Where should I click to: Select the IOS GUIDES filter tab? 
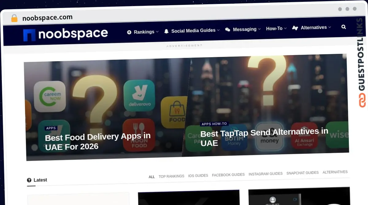tap(198, 176)
